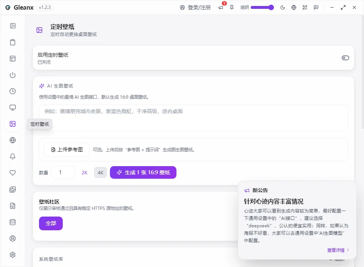Viewport: 364px width, 267px height.
Task: Select the scheduled wallpaper sidebar icon
Action: [13, 124]
